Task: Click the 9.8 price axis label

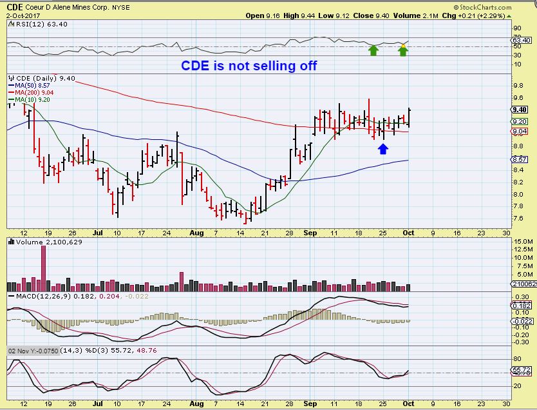Action: click(518, 86)
